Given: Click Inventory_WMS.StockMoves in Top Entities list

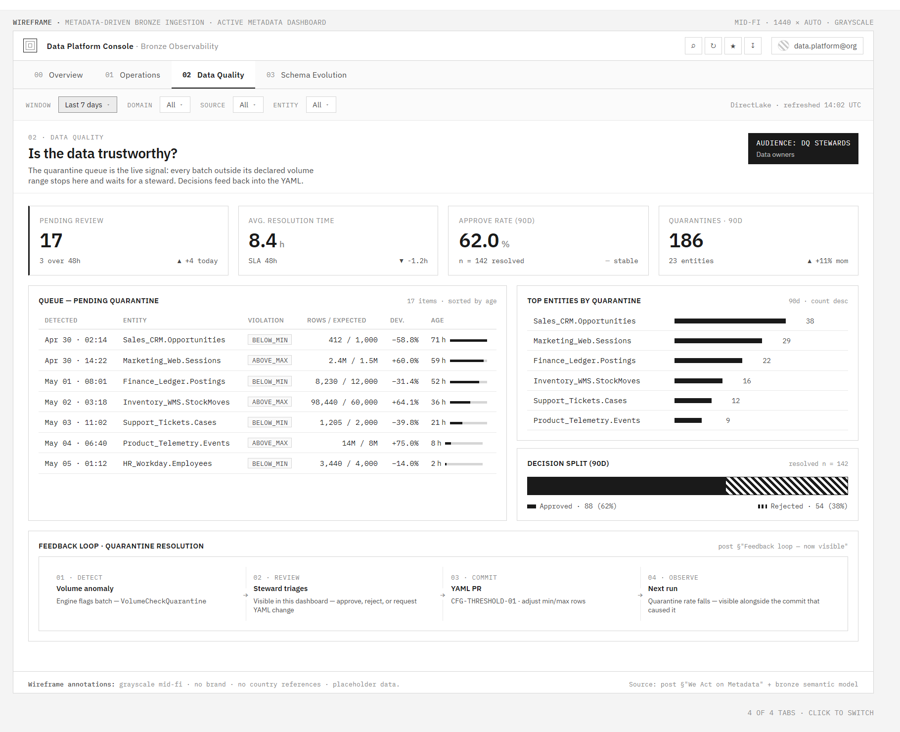Looking at the screenshot, I should pos(586,381).
